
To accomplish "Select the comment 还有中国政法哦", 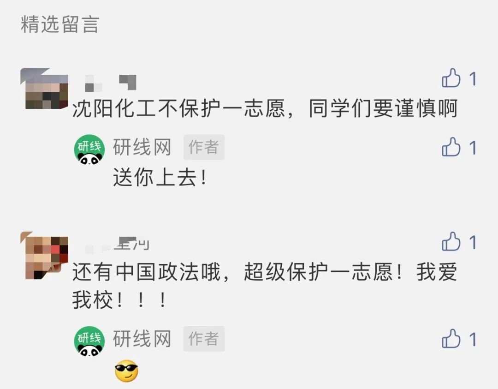I will 265,286.
